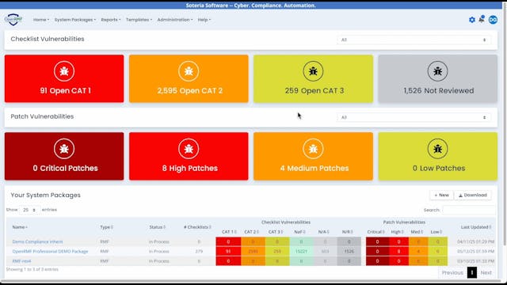The image size is (507, 285).
Task: Go to the Next page
Action: pyautogui.click(x=486, y=272)
